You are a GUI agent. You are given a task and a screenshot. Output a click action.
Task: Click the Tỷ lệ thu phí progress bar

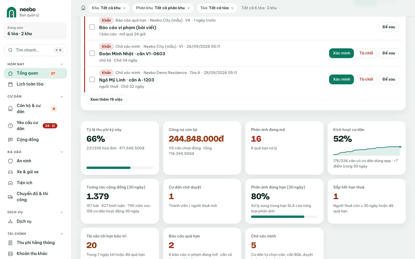[x=120, y=168]
